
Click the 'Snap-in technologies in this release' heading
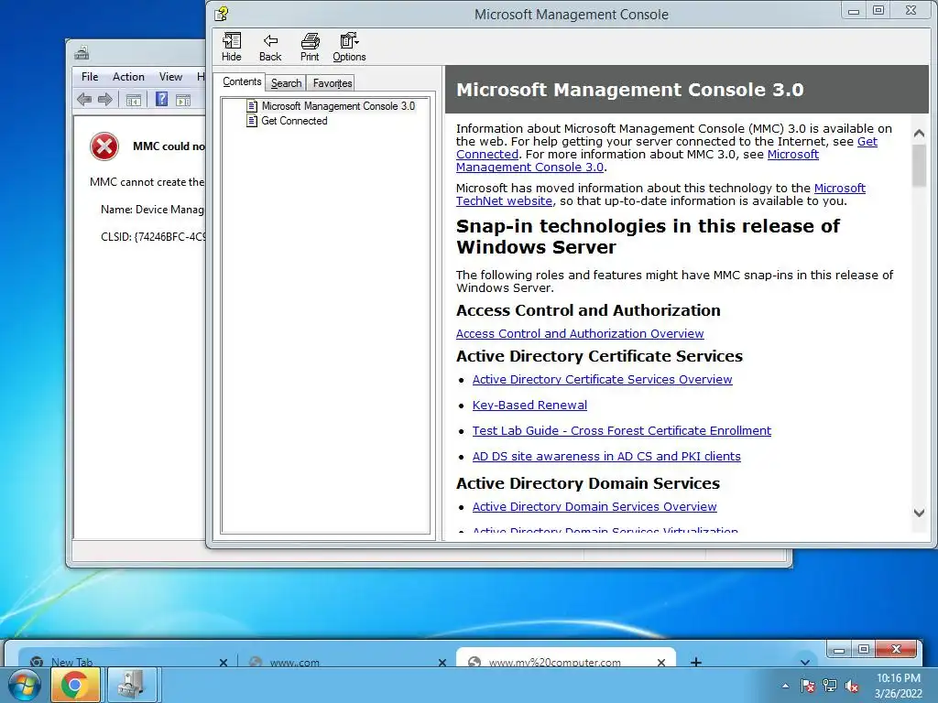(648, 236)
